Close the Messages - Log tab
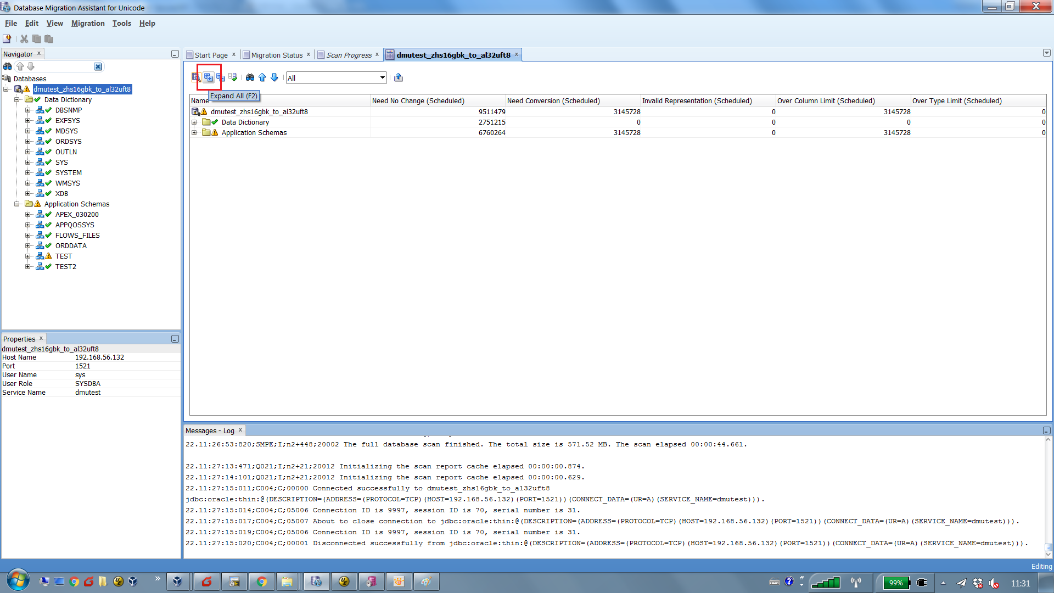The image size is (1054, 593). tap(240, 430)
